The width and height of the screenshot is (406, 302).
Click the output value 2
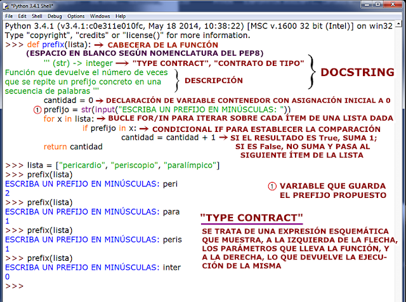7,194
